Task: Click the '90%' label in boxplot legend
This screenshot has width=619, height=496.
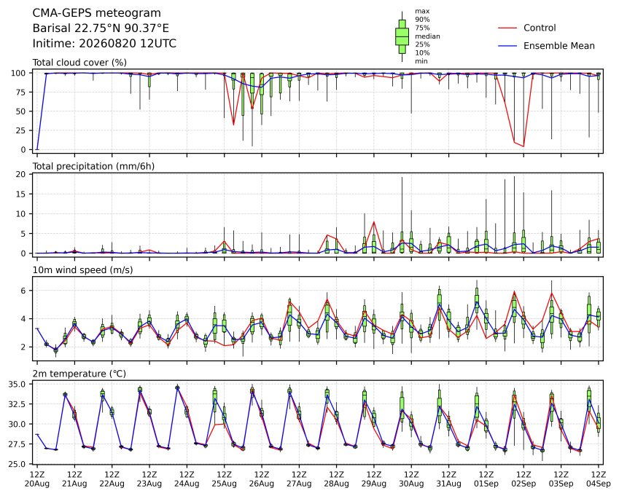Action: point(422,20)
